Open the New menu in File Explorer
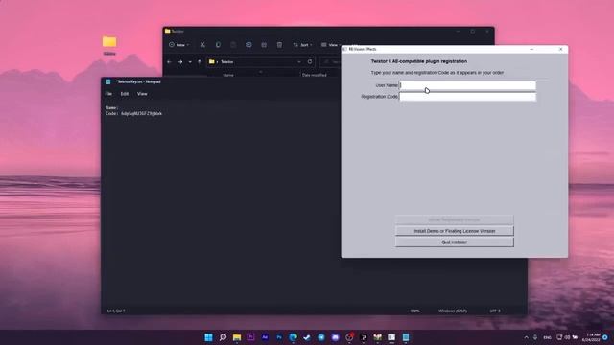The image size is (614, 345). (179, 45)
